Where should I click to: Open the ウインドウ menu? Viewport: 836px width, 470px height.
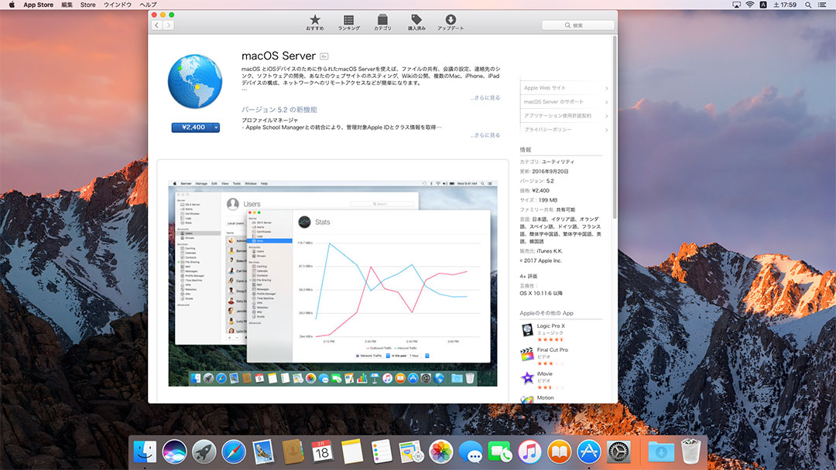[118, 5]
